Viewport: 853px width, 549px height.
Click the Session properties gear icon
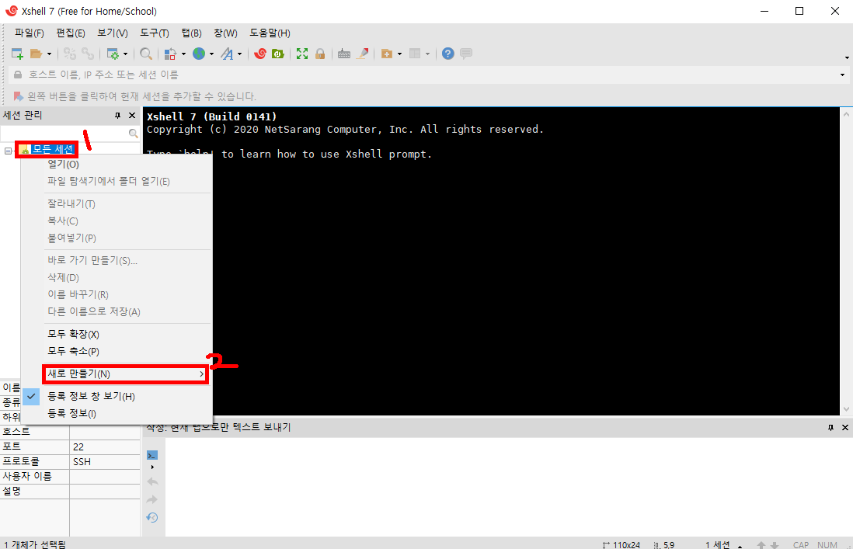pos(113,54)
